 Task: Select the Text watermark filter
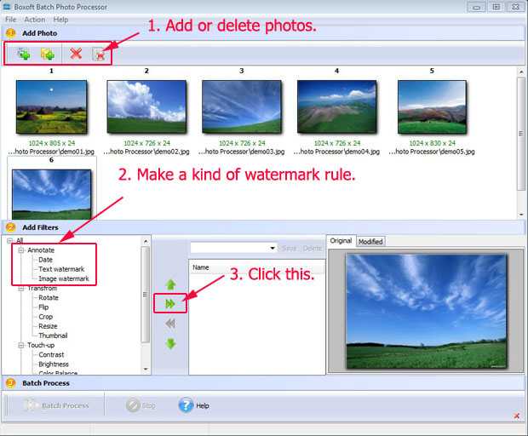(x=61, y=269)
